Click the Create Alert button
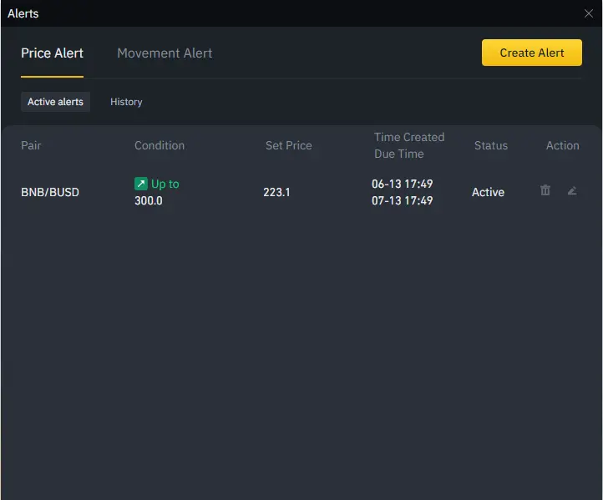 (x=531, y=53)
